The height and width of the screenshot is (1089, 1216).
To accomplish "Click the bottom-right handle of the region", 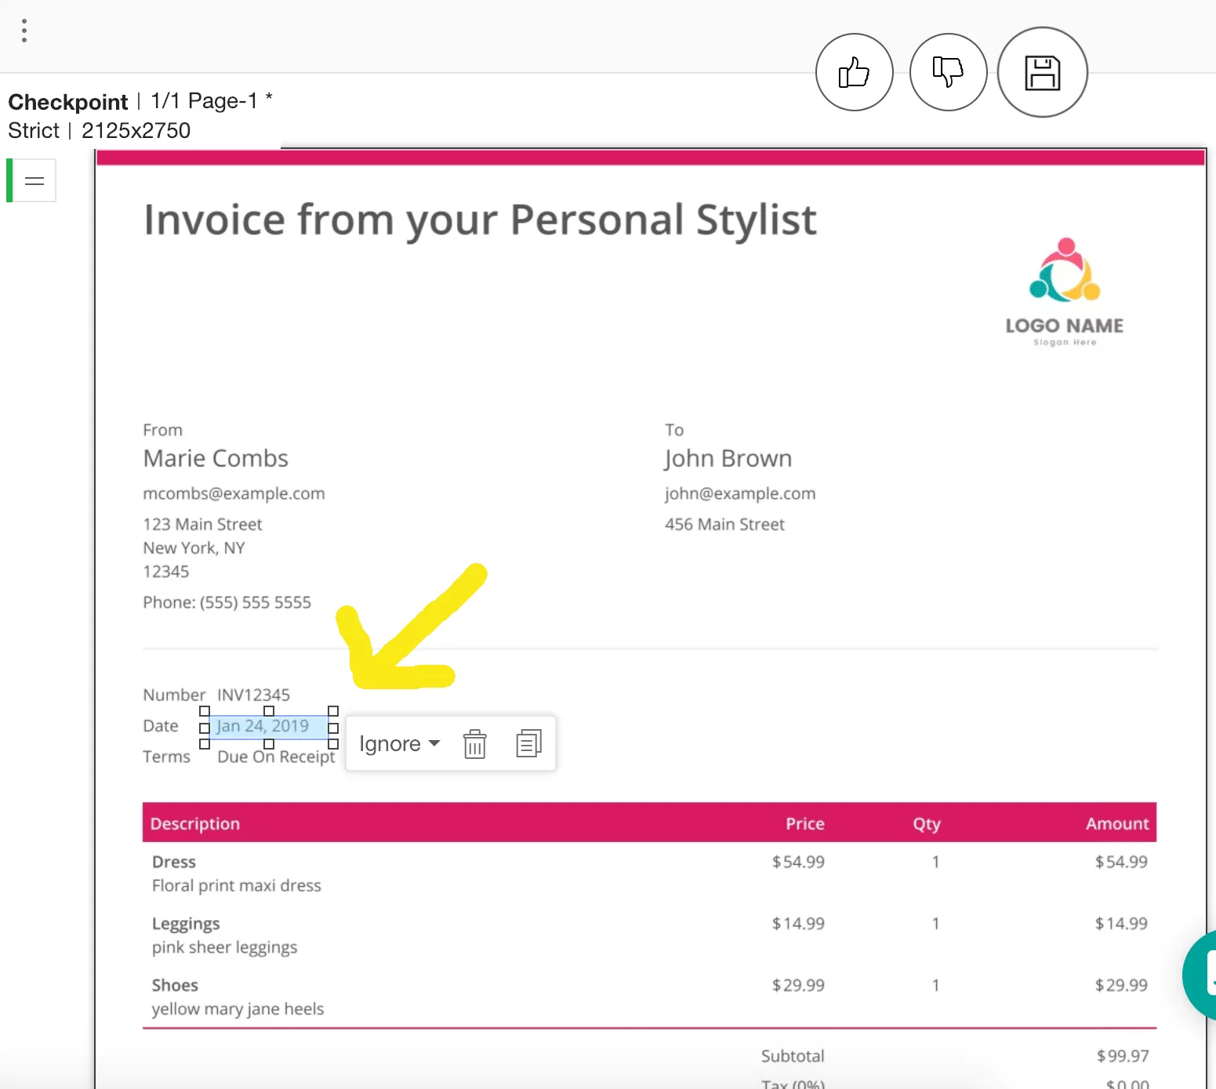I will coord(333,744).
